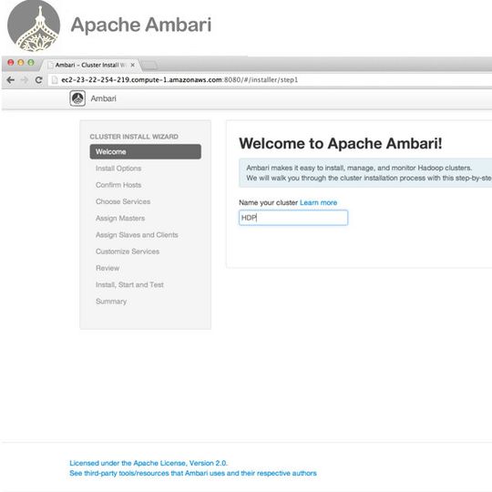Click the macOS yellow minimize button
492x492 pixels.
pos(21,63)
